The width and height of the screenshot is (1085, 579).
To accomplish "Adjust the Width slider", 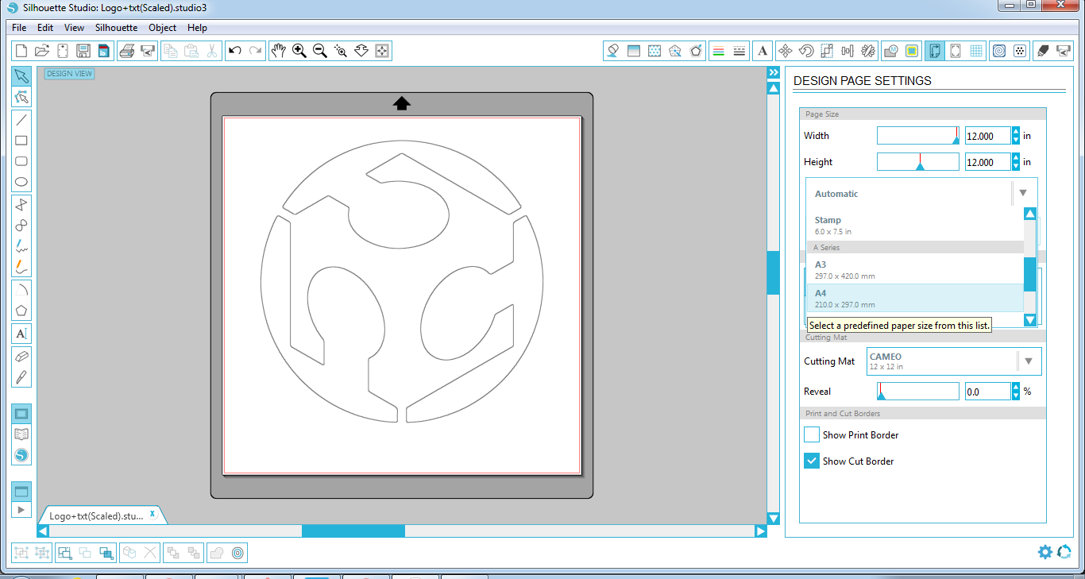I will click(x=917, y=136).
